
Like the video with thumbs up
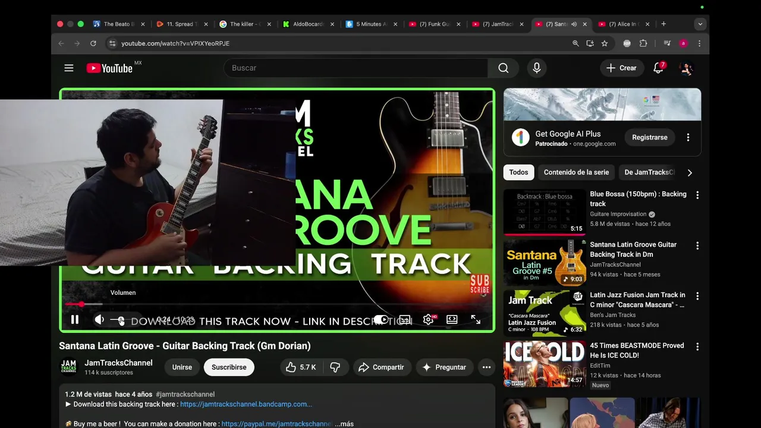coord(301,367)
